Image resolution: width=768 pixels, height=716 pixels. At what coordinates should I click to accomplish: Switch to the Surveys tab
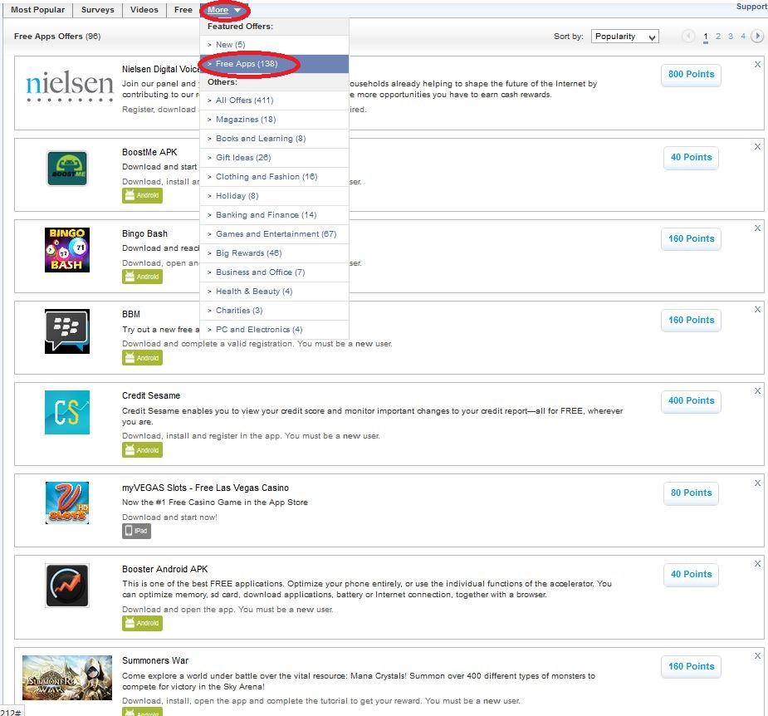(97, 10)
